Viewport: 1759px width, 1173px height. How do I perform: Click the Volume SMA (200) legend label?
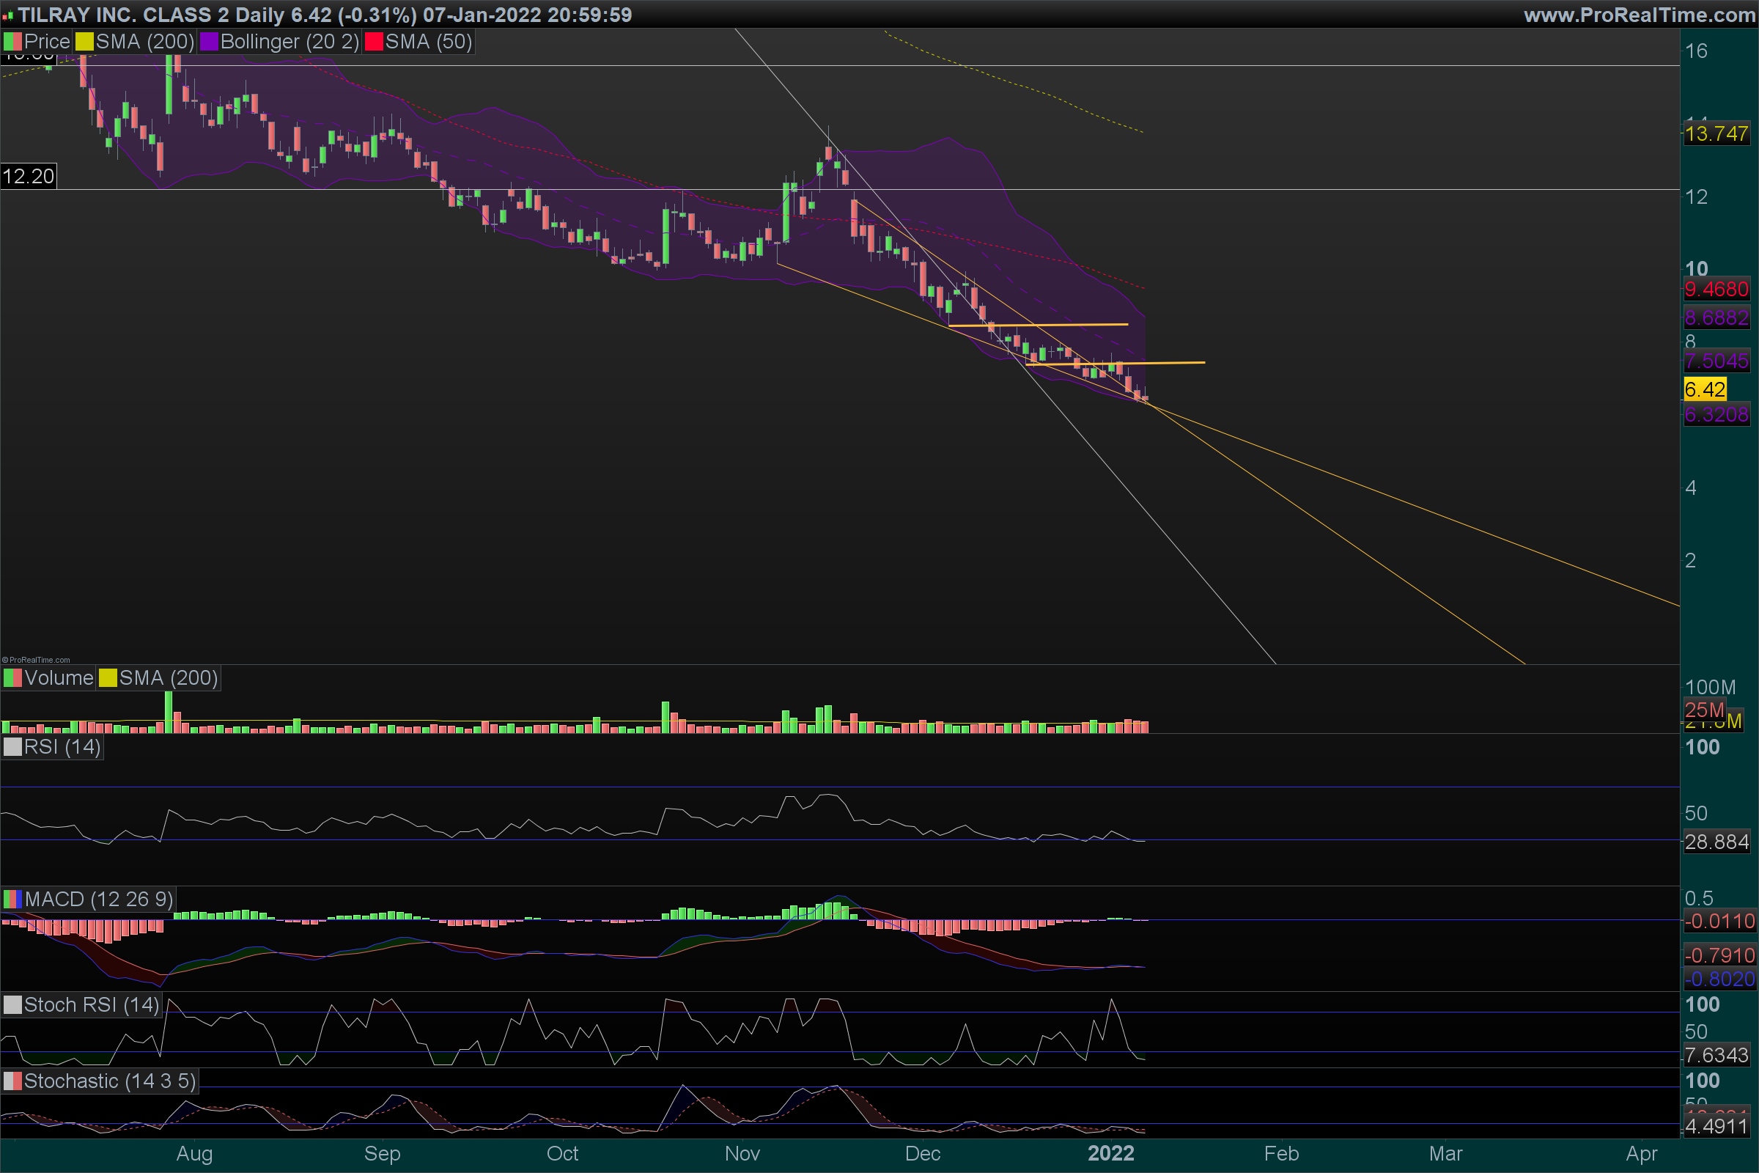click(x=169, y=677)
